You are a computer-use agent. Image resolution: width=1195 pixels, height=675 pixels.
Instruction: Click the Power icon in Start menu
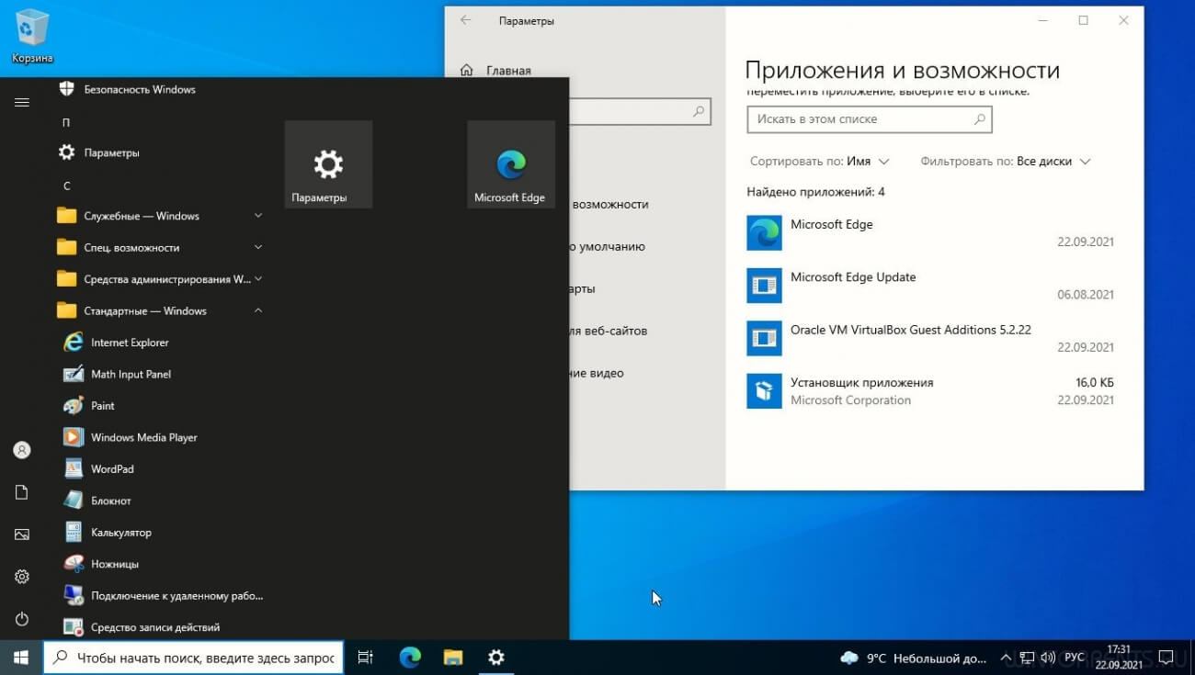pyautogui.click(x=22, y=619)
